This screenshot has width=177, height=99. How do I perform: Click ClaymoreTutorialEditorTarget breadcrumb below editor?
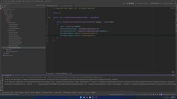tap(61, 73)
